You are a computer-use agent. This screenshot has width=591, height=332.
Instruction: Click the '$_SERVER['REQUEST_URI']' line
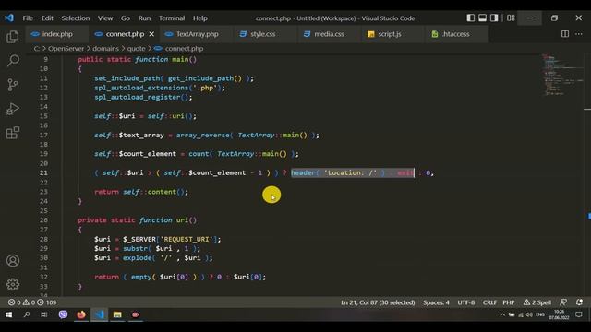[x=158, y=239]
